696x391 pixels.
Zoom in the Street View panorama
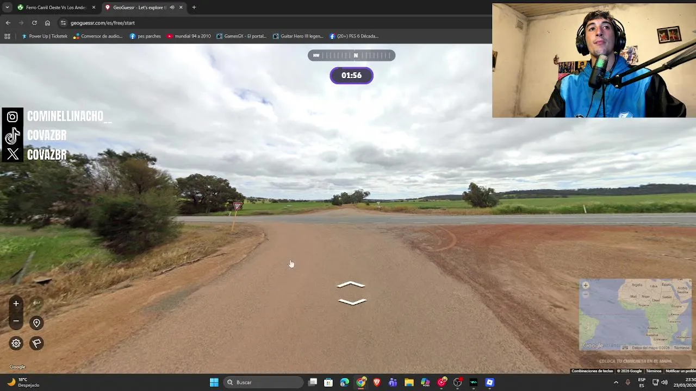[16, 304]
